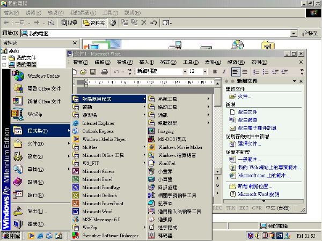Click the 開始 Start button

[11, 236]
